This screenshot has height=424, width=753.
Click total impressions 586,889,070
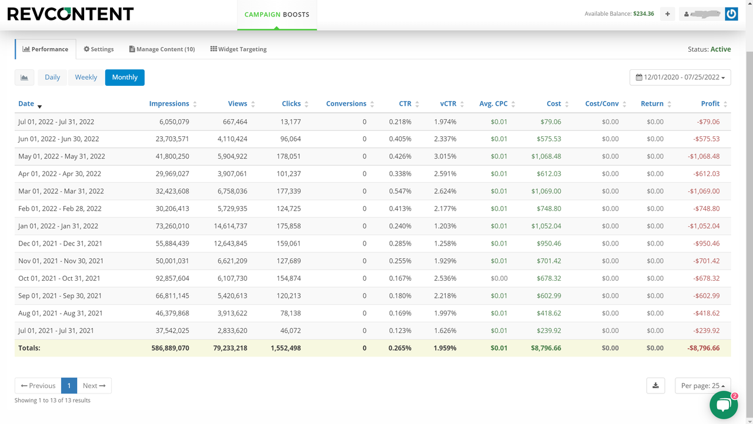pos(171,348)
